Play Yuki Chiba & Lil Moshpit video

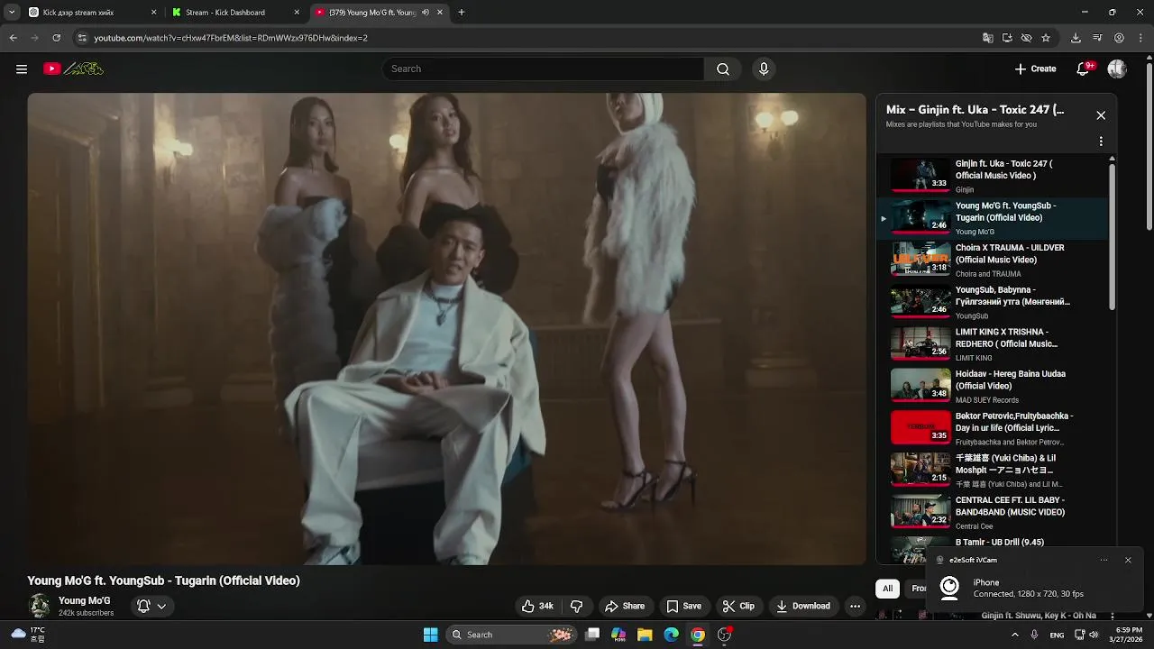[x=992, y=470]
